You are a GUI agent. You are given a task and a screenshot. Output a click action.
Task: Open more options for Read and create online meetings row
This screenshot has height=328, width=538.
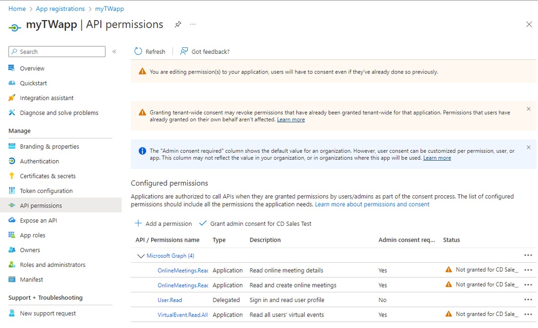528,285
